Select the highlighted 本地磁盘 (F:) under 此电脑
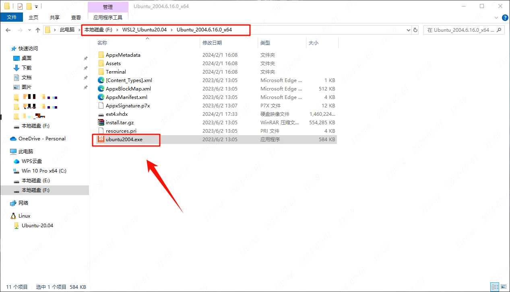This screenshot has width=510, height=292. click(x=45, y=190)
